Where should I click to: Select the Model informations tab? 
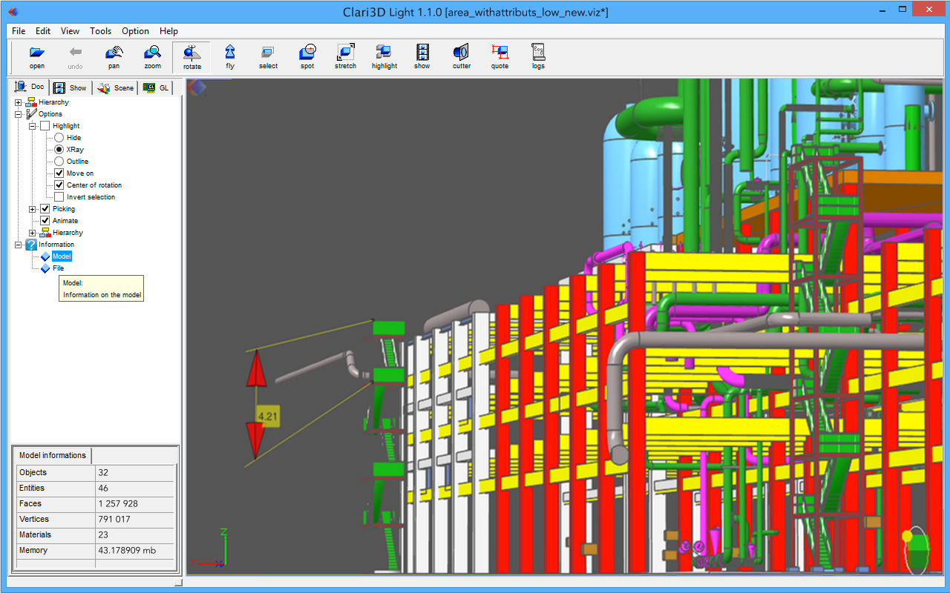pos(53,455)
